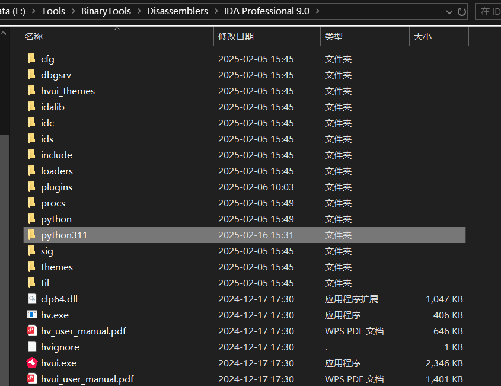The height and width of the screenshot is (386, 501).
Task: Click procs date 2025-02-05 15:49
Action: tap(256, 203)
